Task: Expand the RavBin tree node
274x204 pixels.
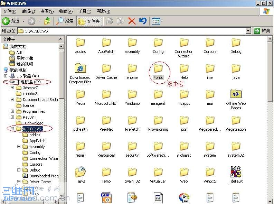Action: tap(12, 117)
